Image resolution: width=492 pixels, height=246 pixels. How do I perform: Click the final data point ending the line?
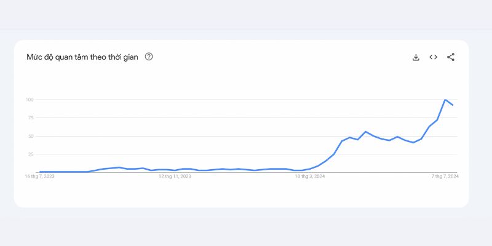pos(453,105)
